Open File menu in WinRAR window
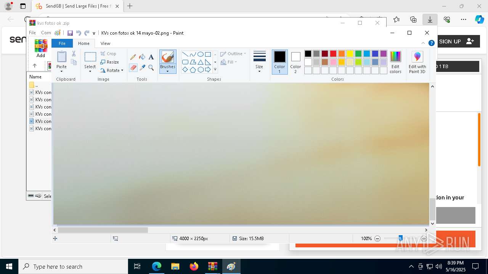 tap(32, 33)
